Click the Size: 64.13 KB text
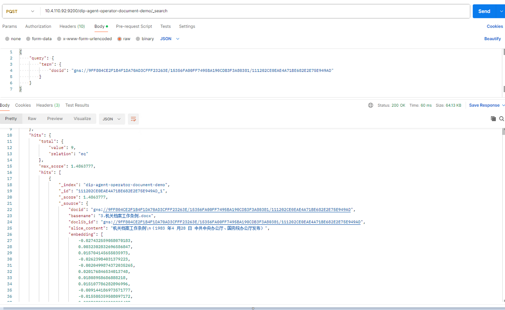Image resolution: width=505 pixels, height=310 pixels. tap(448, 105)
